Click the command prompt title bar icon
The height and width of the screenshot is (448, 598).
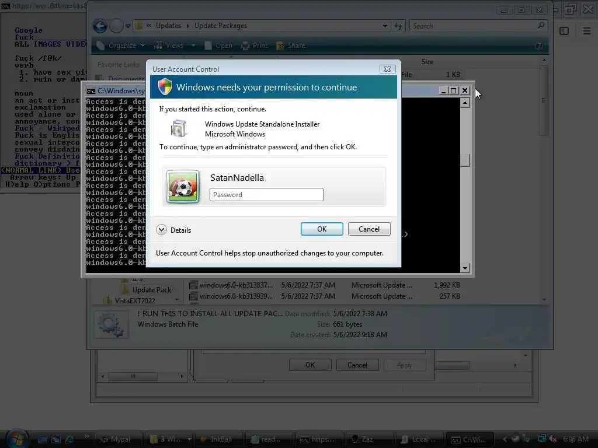pos(91,90)
